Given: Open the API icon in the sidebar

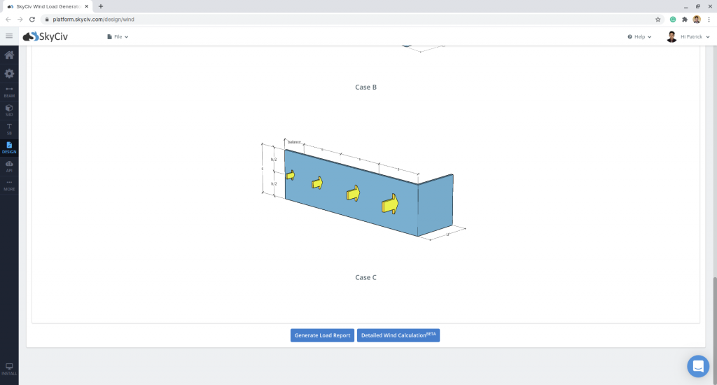Looking at the screenshot, I should pos(9,165).
